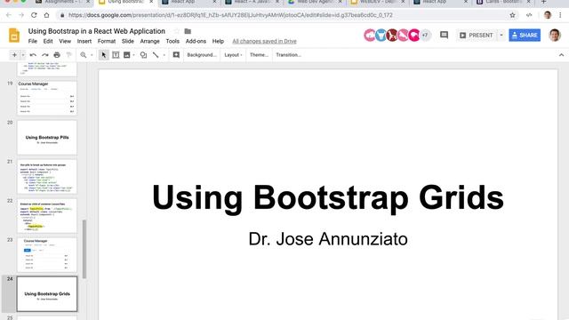Print the presentation
Viewport: 569px width, 320px height.
(57, 55)
